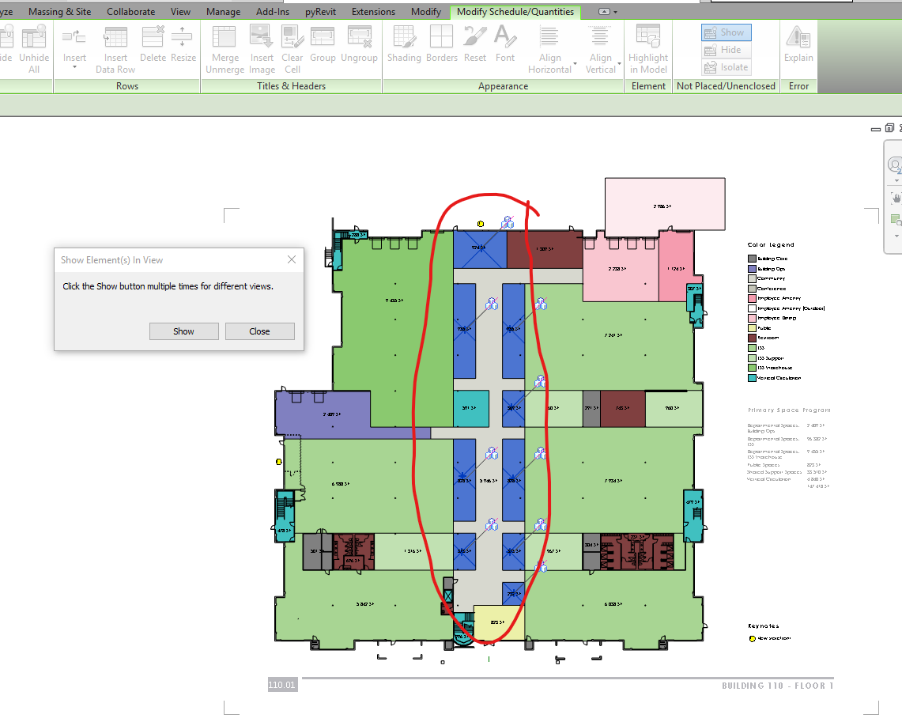This screenshot has height=722, width=902.
Task: Click the Vertical Circulation teal legend swatch
Action: click(x=751, y=378)
